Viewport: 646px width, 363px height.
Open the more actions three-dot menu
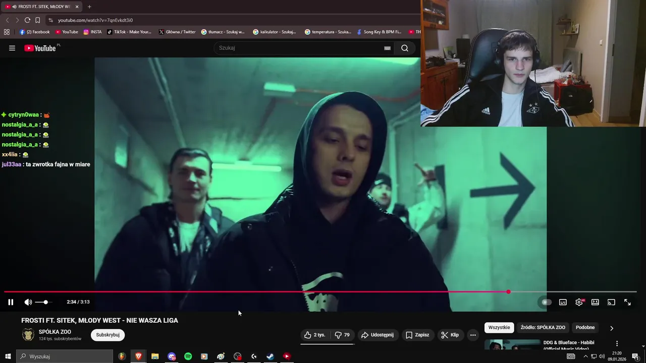473,335
